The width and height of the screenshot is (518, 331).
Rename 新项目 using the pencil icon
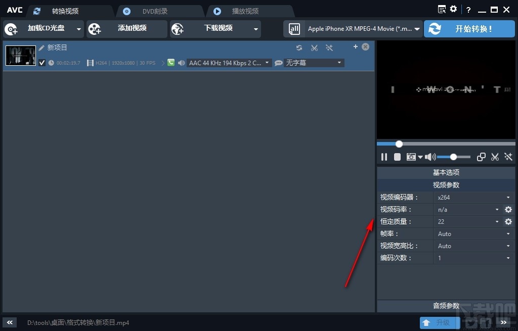41,47
